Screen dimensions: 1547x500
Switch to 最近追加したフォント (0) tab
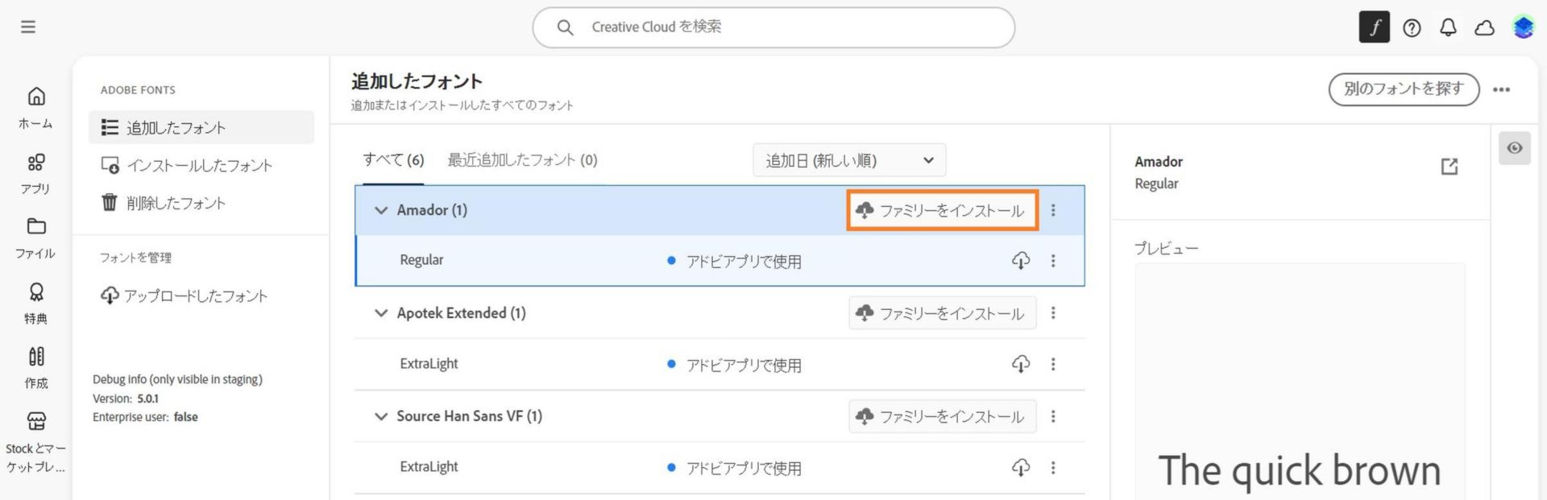(x=522, y=159)
